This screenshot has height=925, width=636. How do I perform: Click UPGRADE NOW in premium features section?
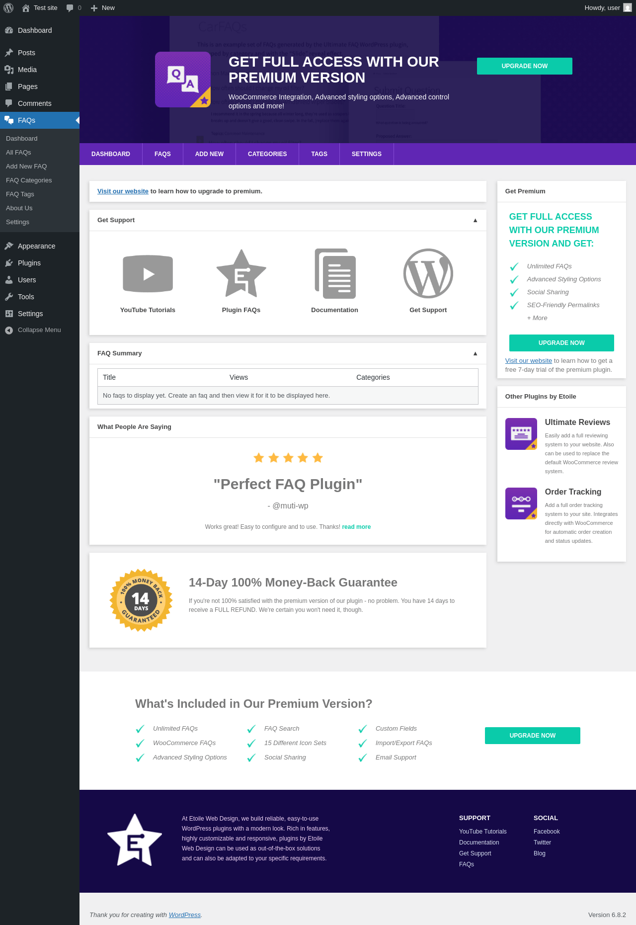[533, 736]
